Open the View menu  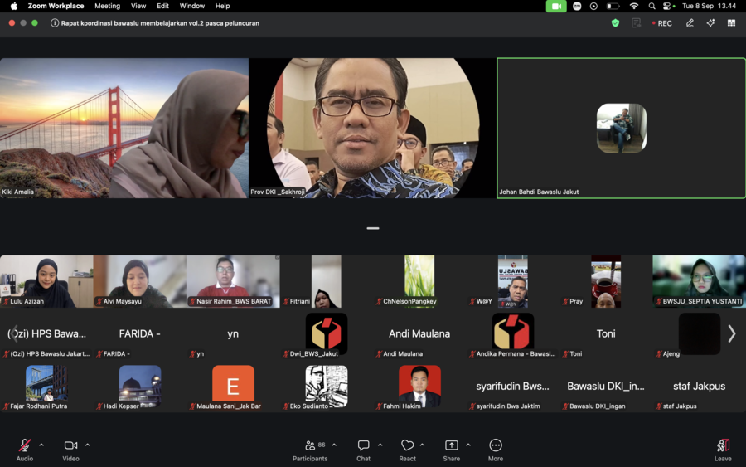pos(138,6)
